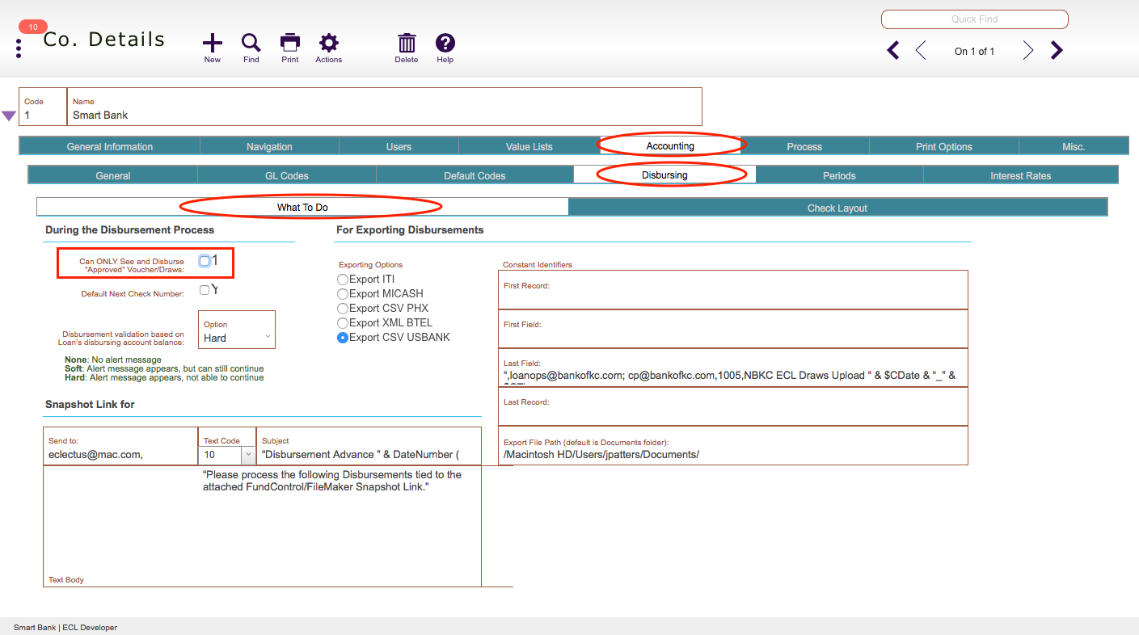Image resolution: width=1139 pixels, height=635 pixels.
Task: Click into the Quick Find search field
Action: point(974,19)
